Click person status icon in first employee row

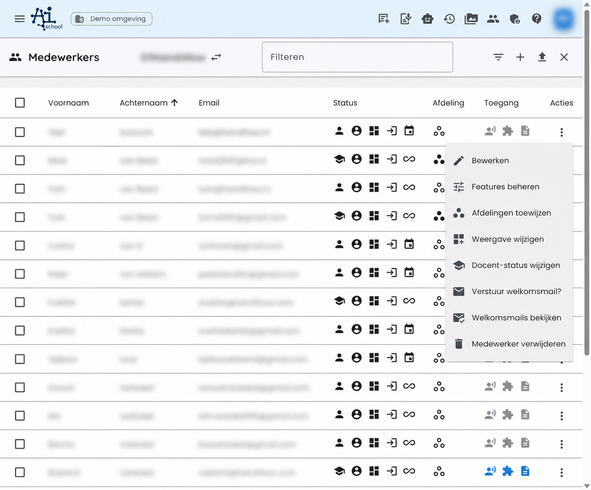pos(339,131)
